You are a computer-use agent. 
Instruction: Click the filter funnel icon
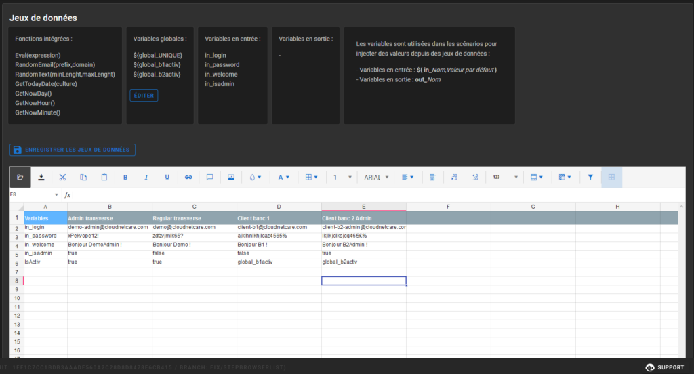590,177
